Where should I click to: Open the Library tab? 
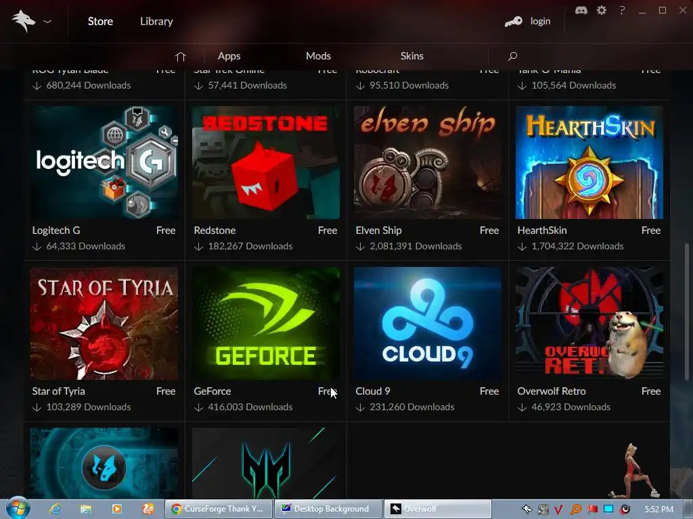click(156, 21)
